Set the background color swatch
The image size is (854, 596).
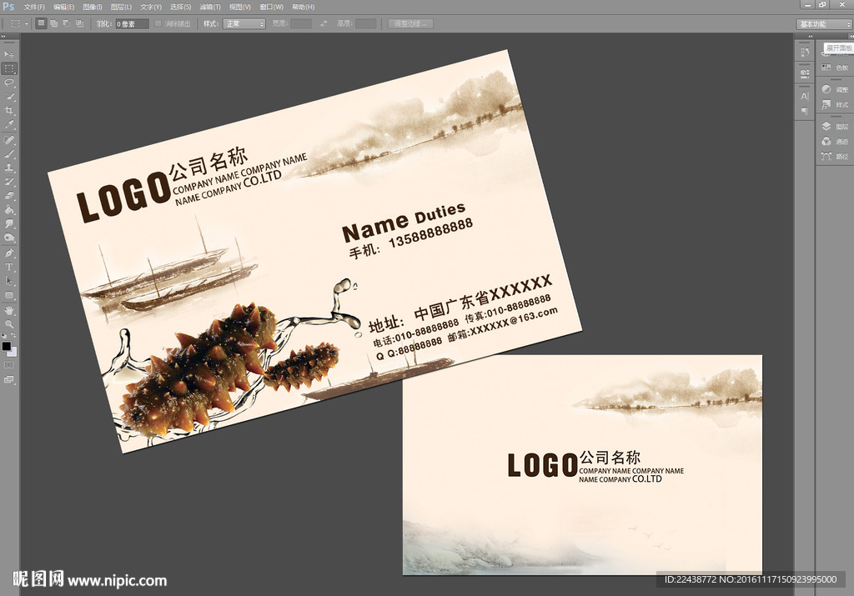tap(13, 352)
